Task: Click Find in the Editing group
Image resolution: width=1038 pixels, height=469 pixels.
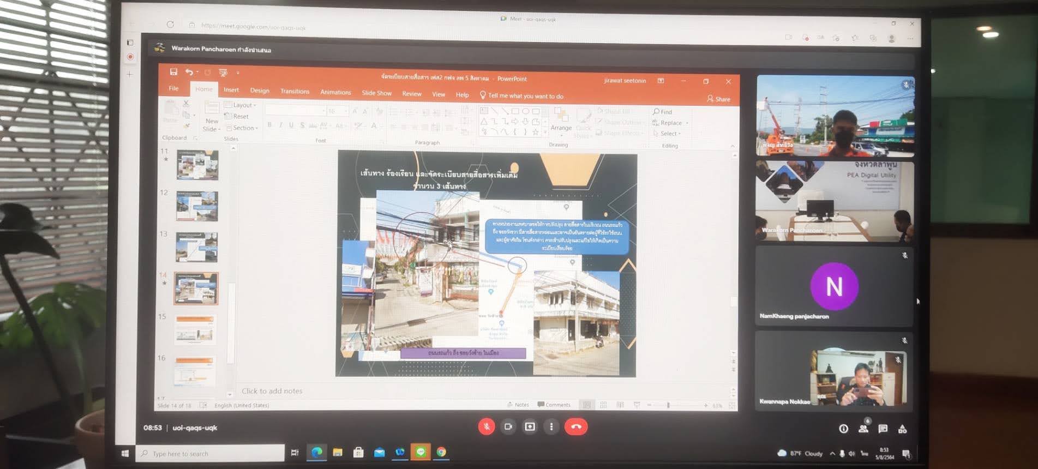Action: [663, 112]
